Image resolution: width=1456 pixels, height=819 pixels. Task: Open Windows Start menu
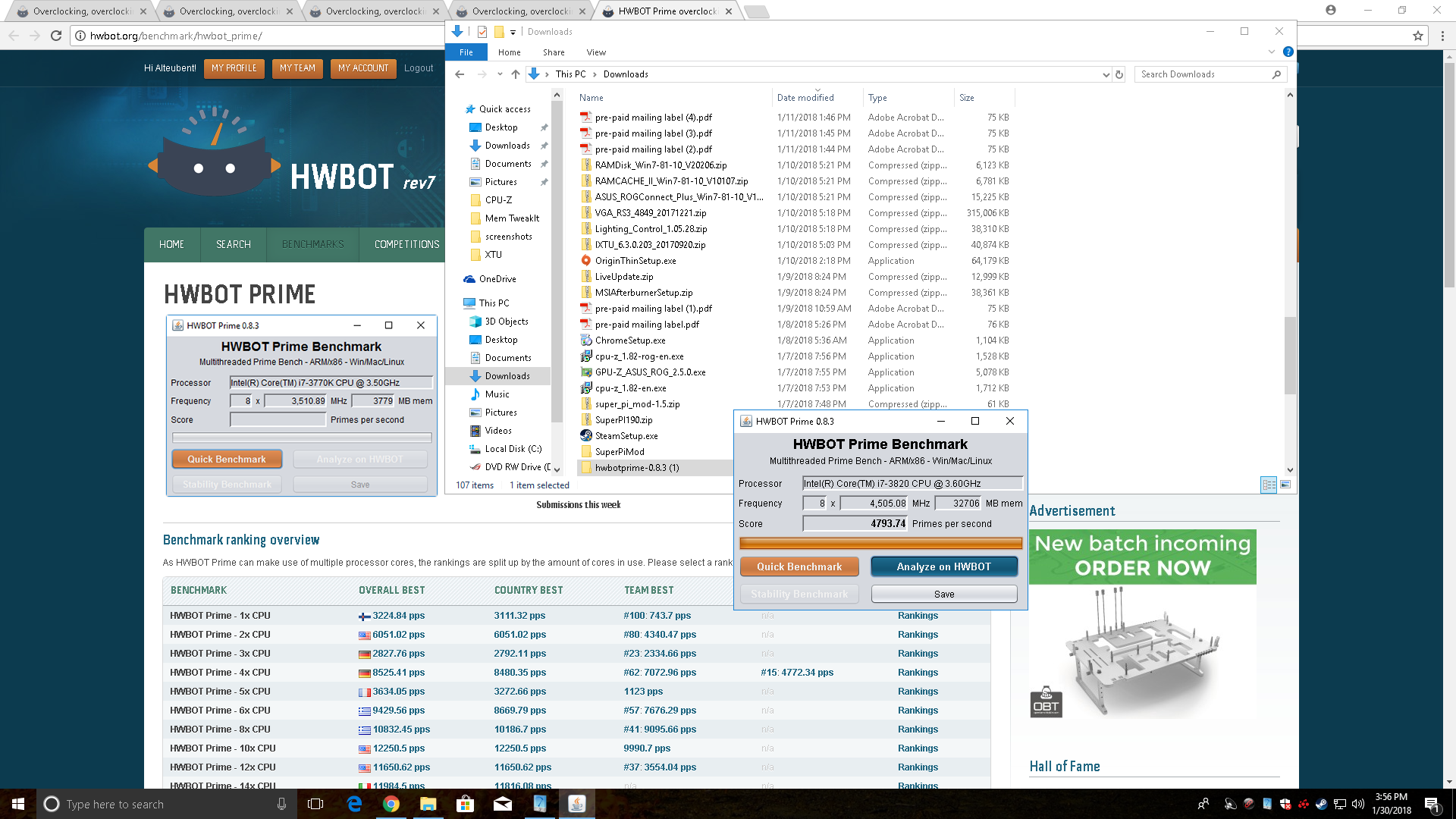pos(18,804)
